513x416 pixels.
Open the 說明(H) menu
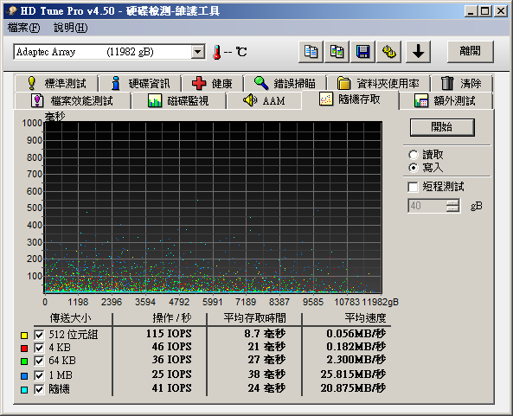click(71, 28)
